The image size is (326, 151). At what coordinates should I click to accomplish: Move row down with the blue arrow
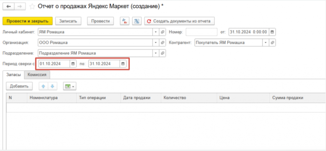point(53,86)
